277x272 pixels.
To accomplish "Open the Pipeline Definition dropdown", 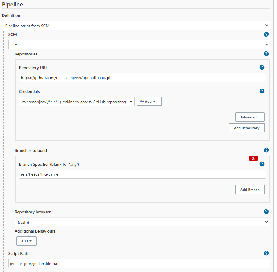I will point(136,26).
